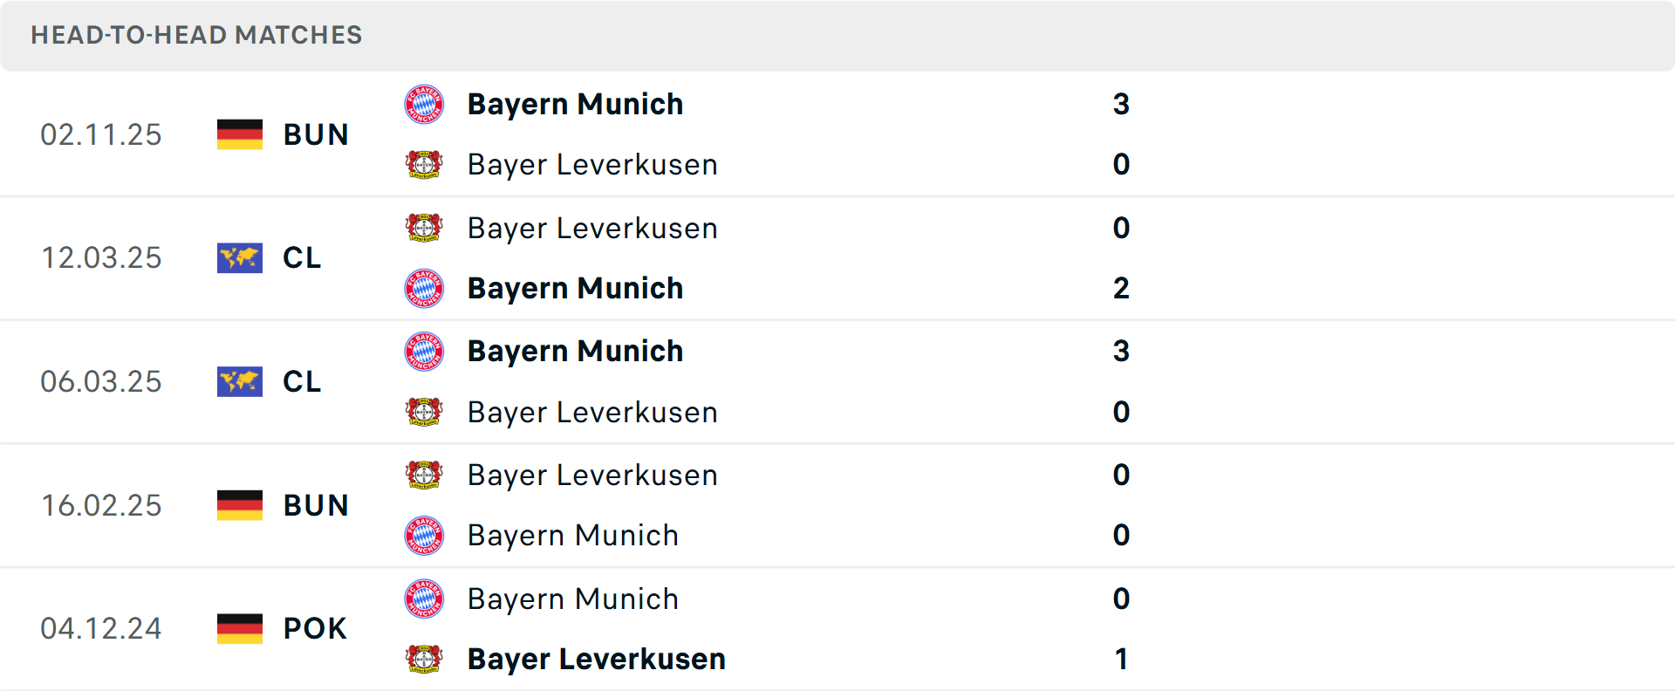Select the date 04.12.24

click(101, 627)
